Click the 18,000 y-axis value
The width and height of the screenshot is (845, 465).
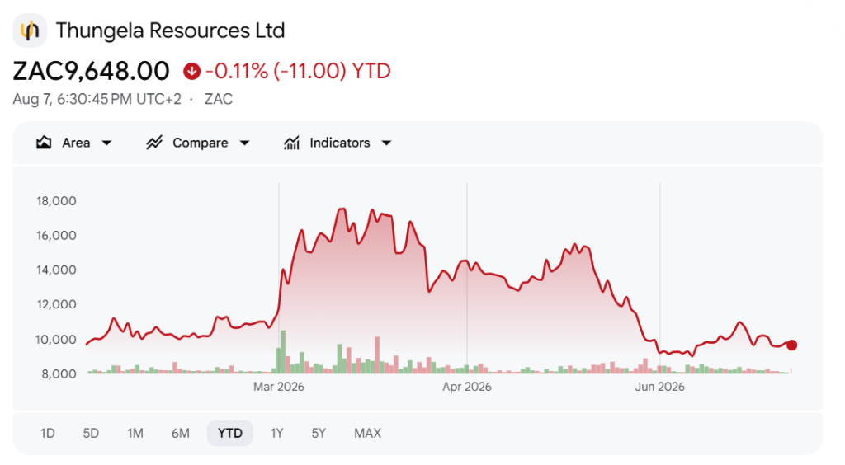pos(57,201)
